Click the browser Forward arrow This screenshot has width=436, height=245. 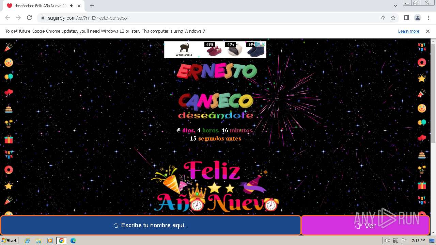[x=18, y=18]
